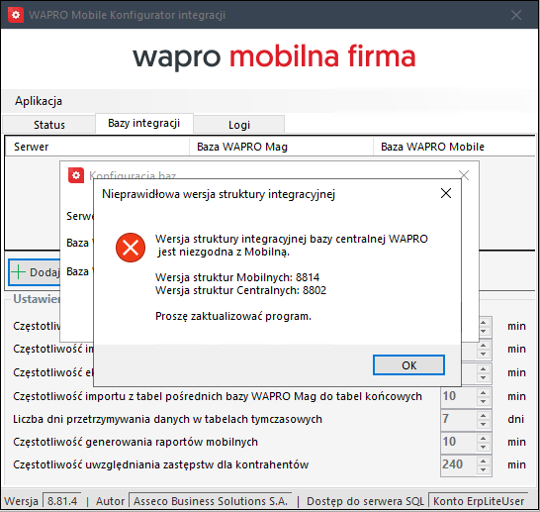
Task: Click the 'Liczba dni przetrzymywania danych' label
Action: coord(168,419)
